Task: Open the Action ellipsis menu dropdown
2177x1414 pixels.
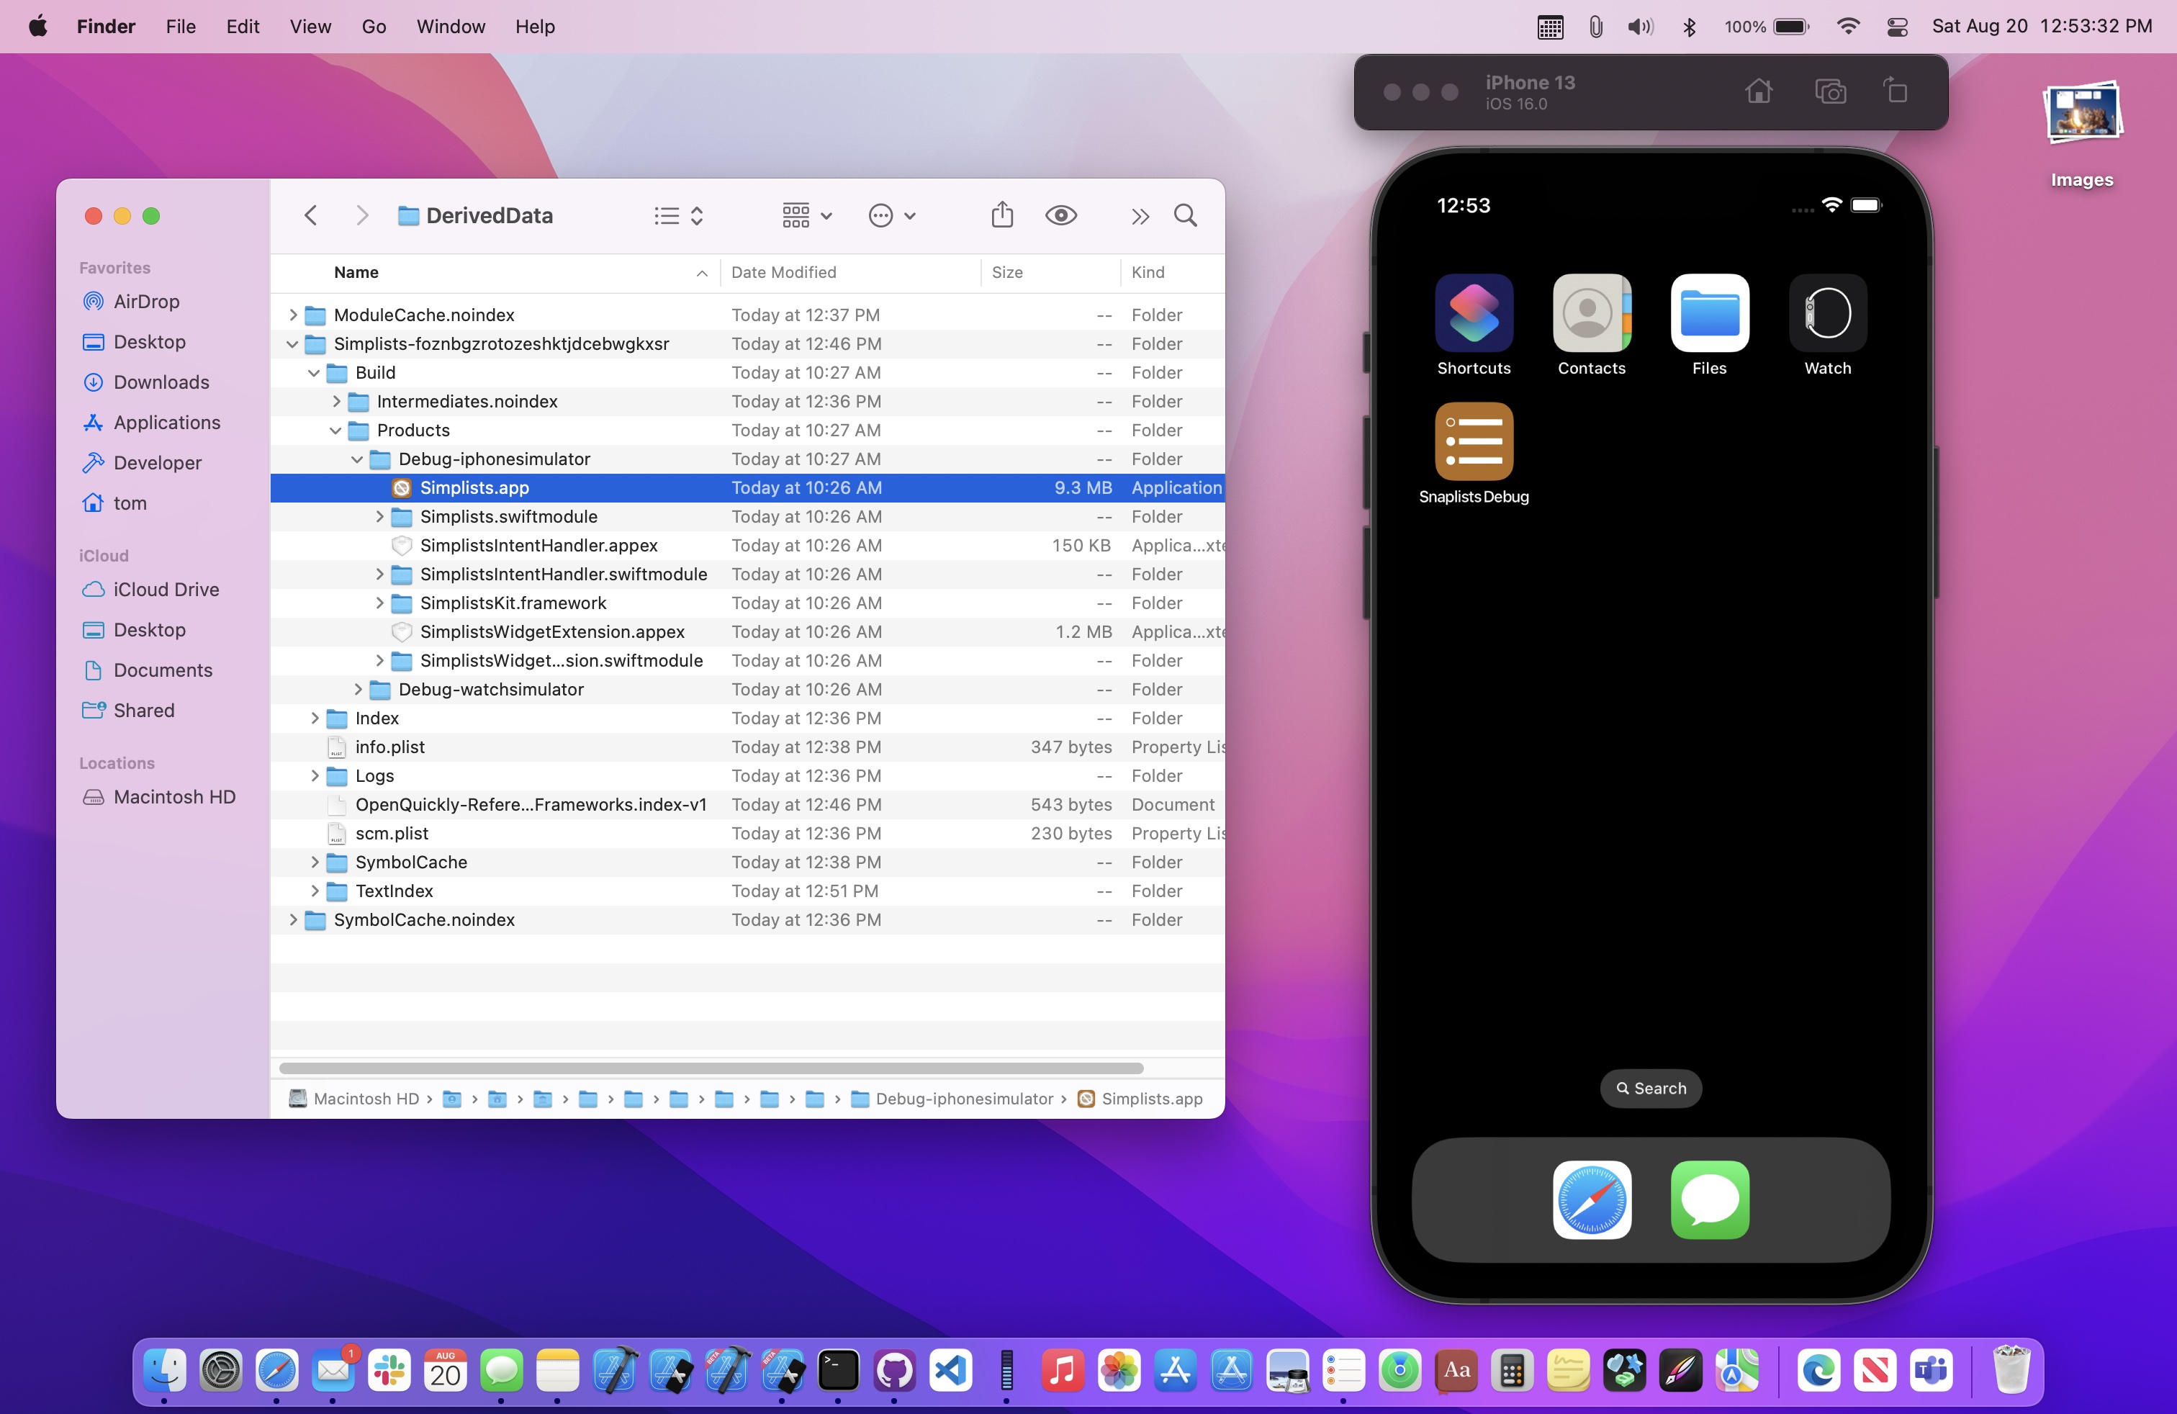Action: coord(892,216)
